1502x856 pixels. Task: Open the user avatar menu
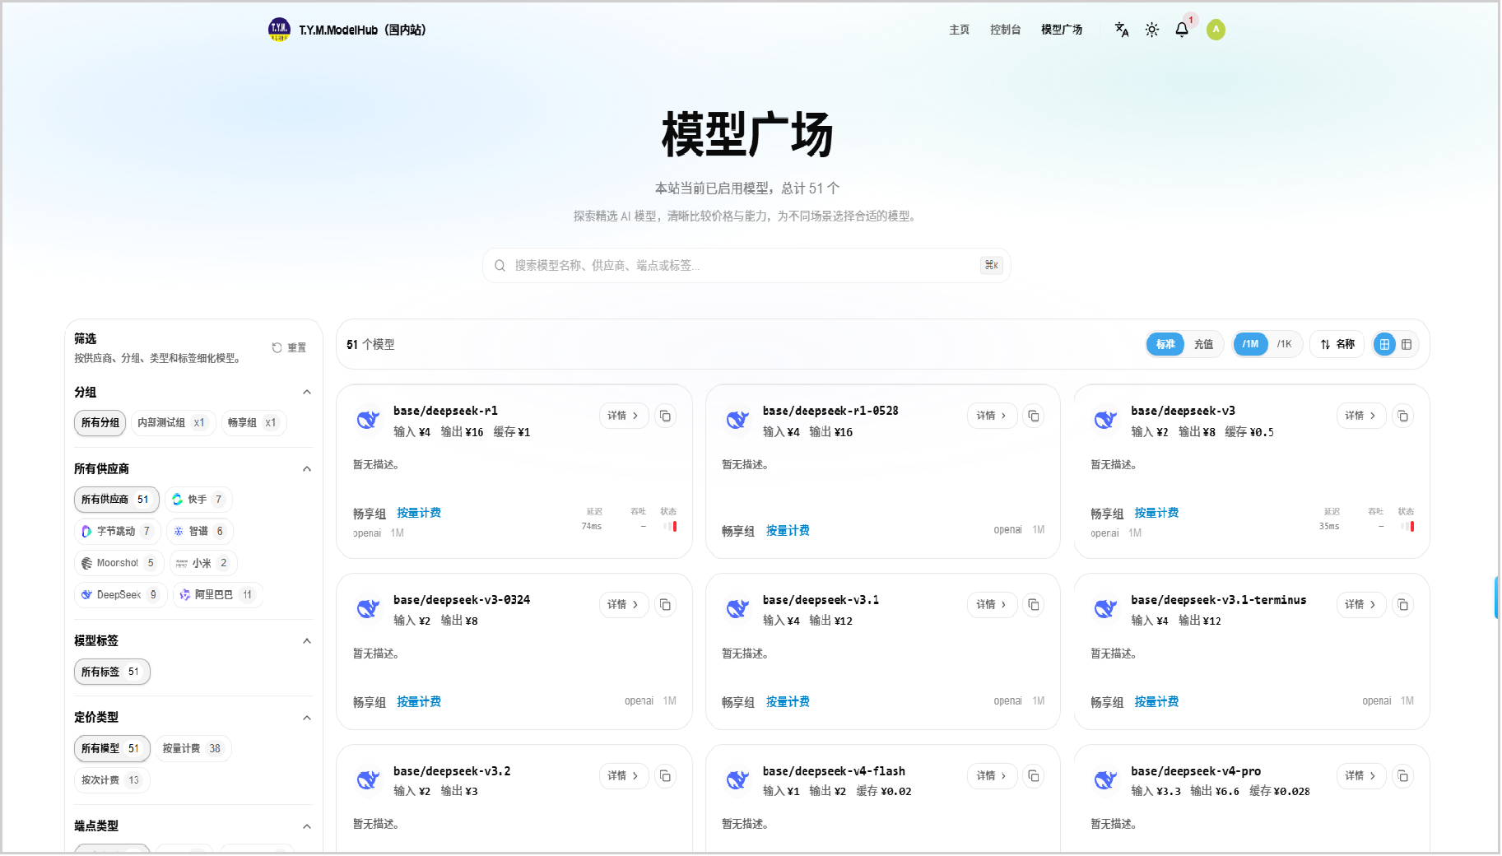[x=1216, y=30]
